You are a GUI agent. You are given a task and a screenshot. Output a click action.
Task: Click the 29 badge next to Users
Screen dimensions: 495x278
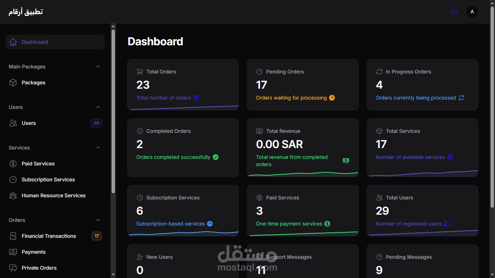[96, 123]
